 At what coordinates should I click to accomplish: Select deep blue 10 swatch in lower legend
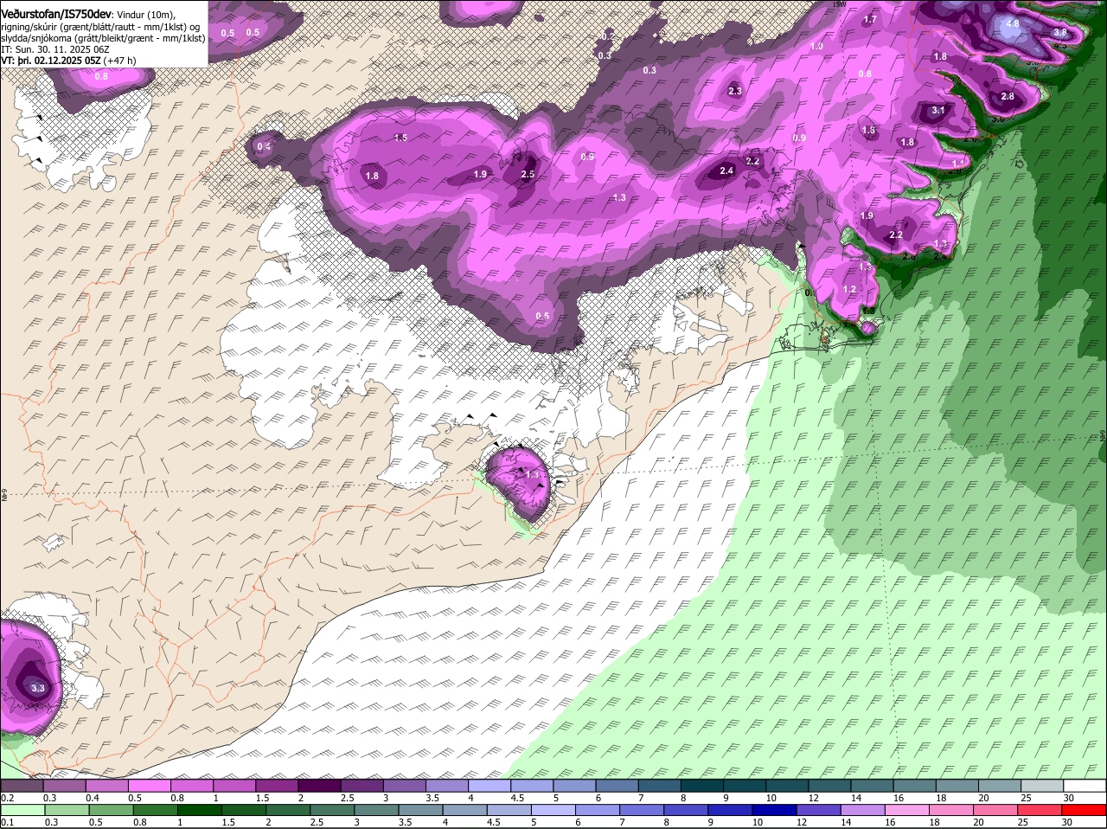[x=775, y=810]
